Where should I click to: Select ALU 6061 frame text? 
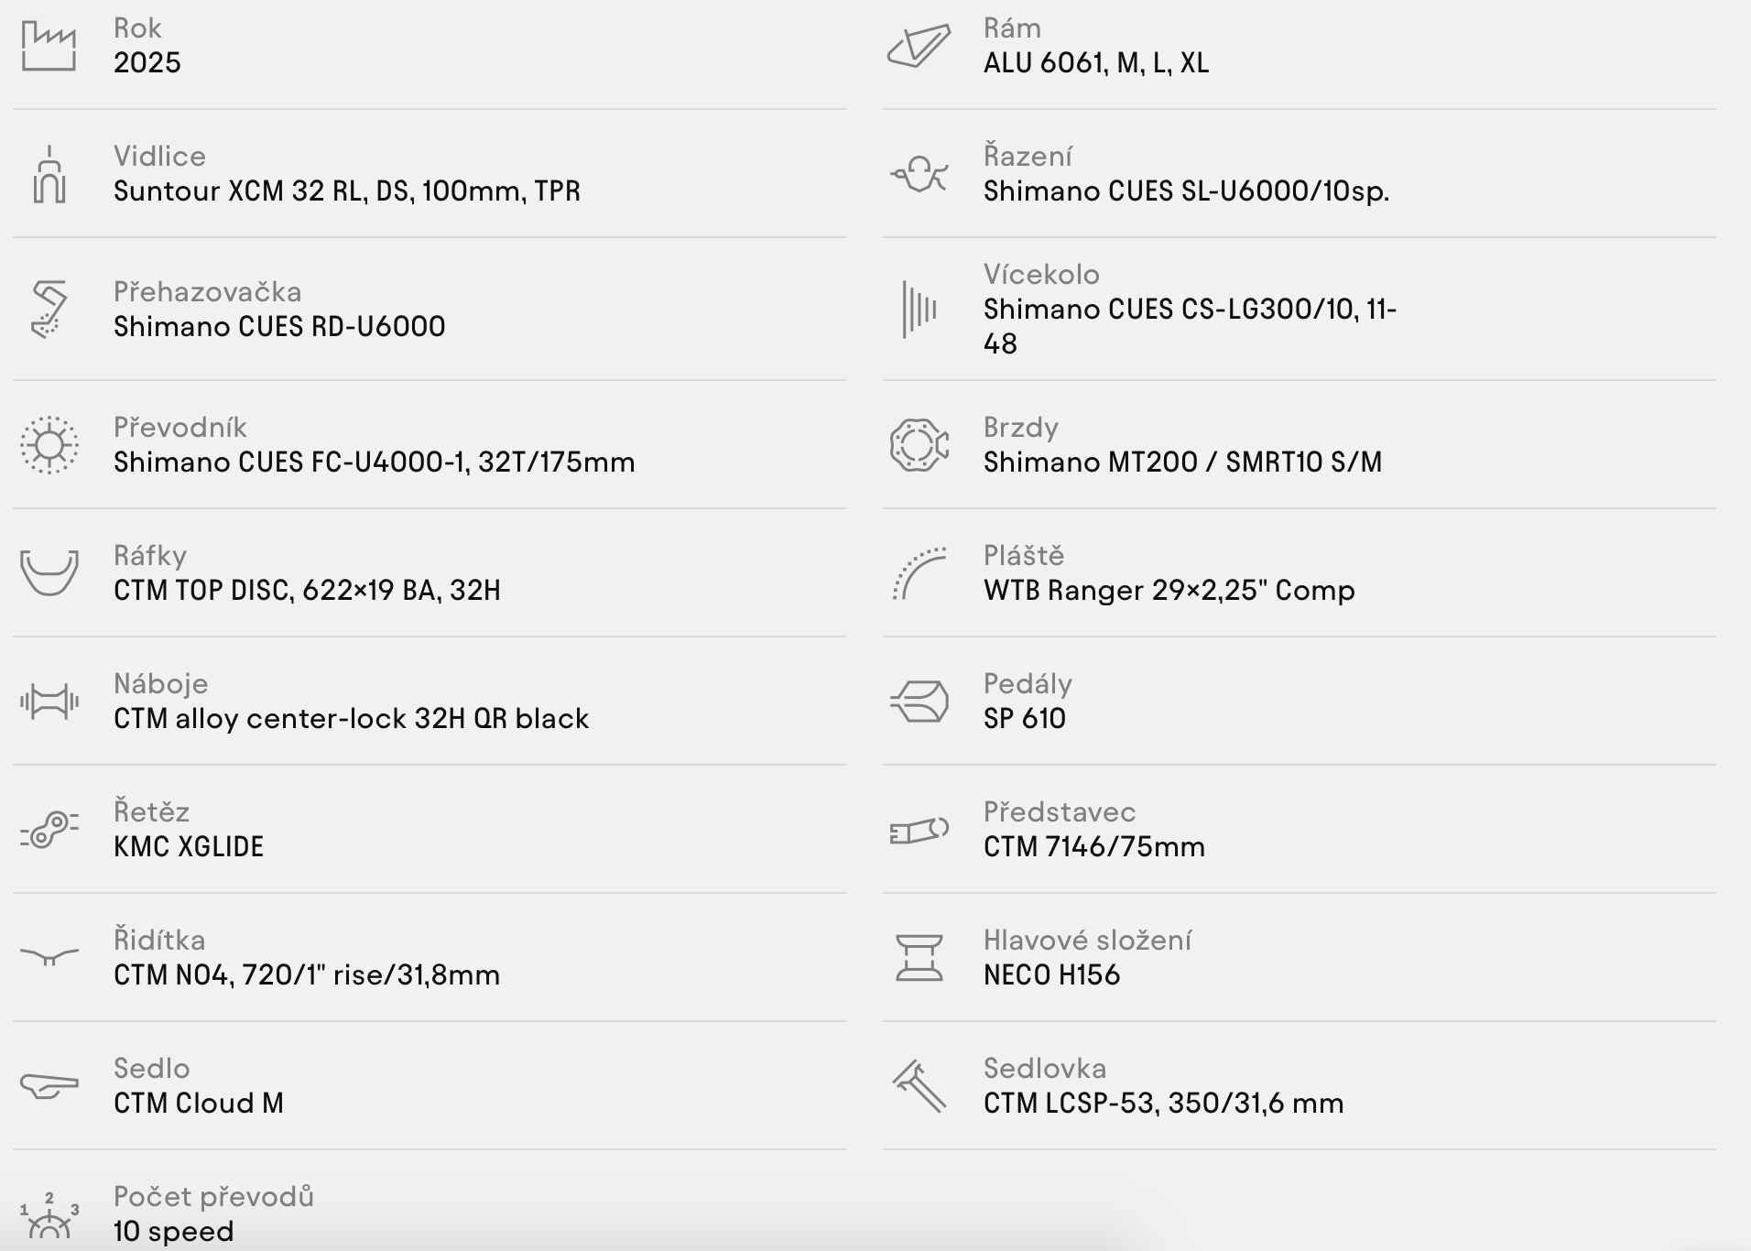1096,63
